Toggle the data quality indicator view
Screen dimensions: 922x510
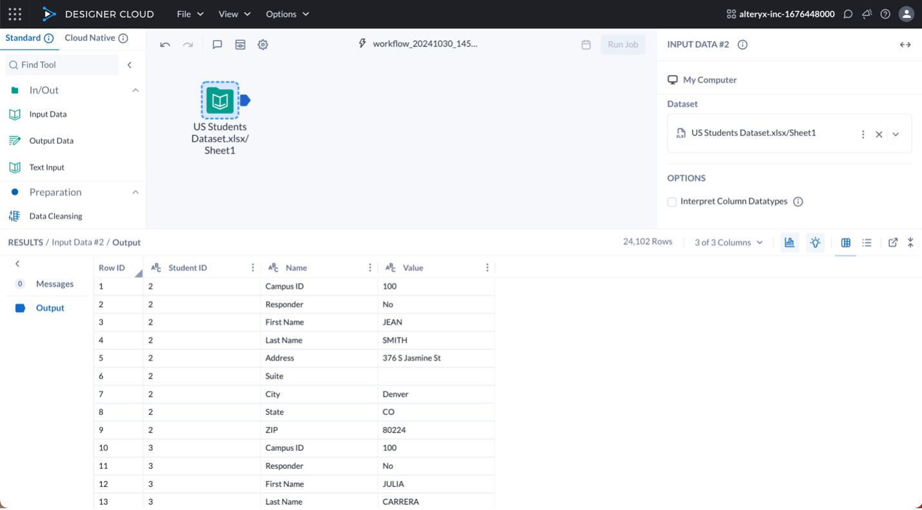click(815, 242)
